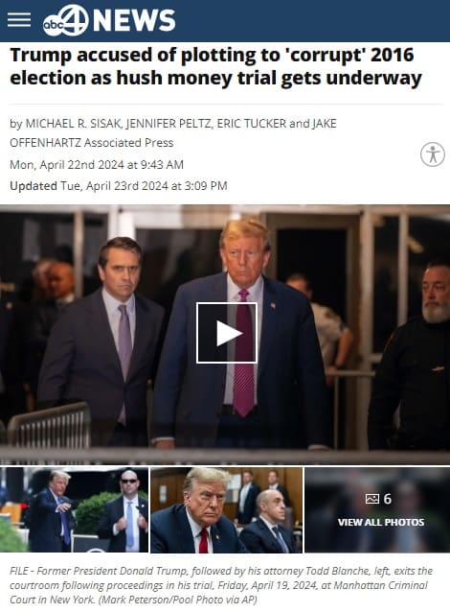Click the Updated Tue, April 23rd timestamp
Image resolution: width=450 pixels, height=612 pixels.
tap(119, 186)
